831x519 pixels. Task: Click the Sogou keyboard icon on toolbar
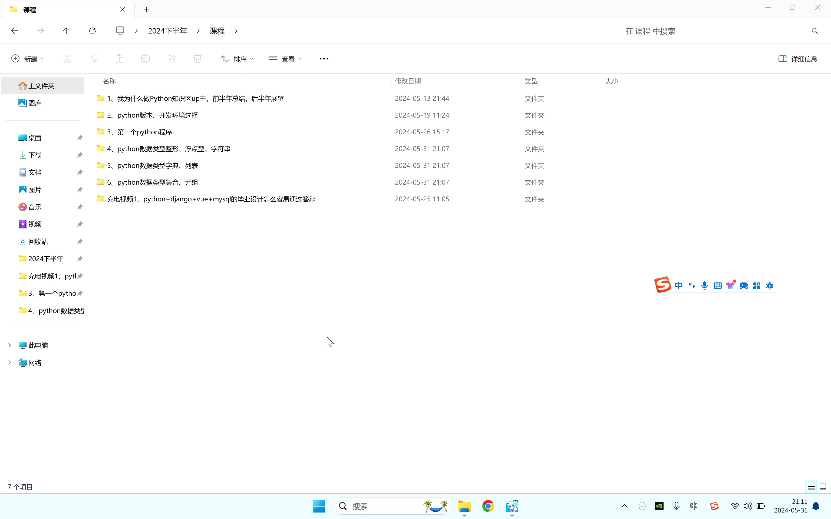[x=717, y=286]
